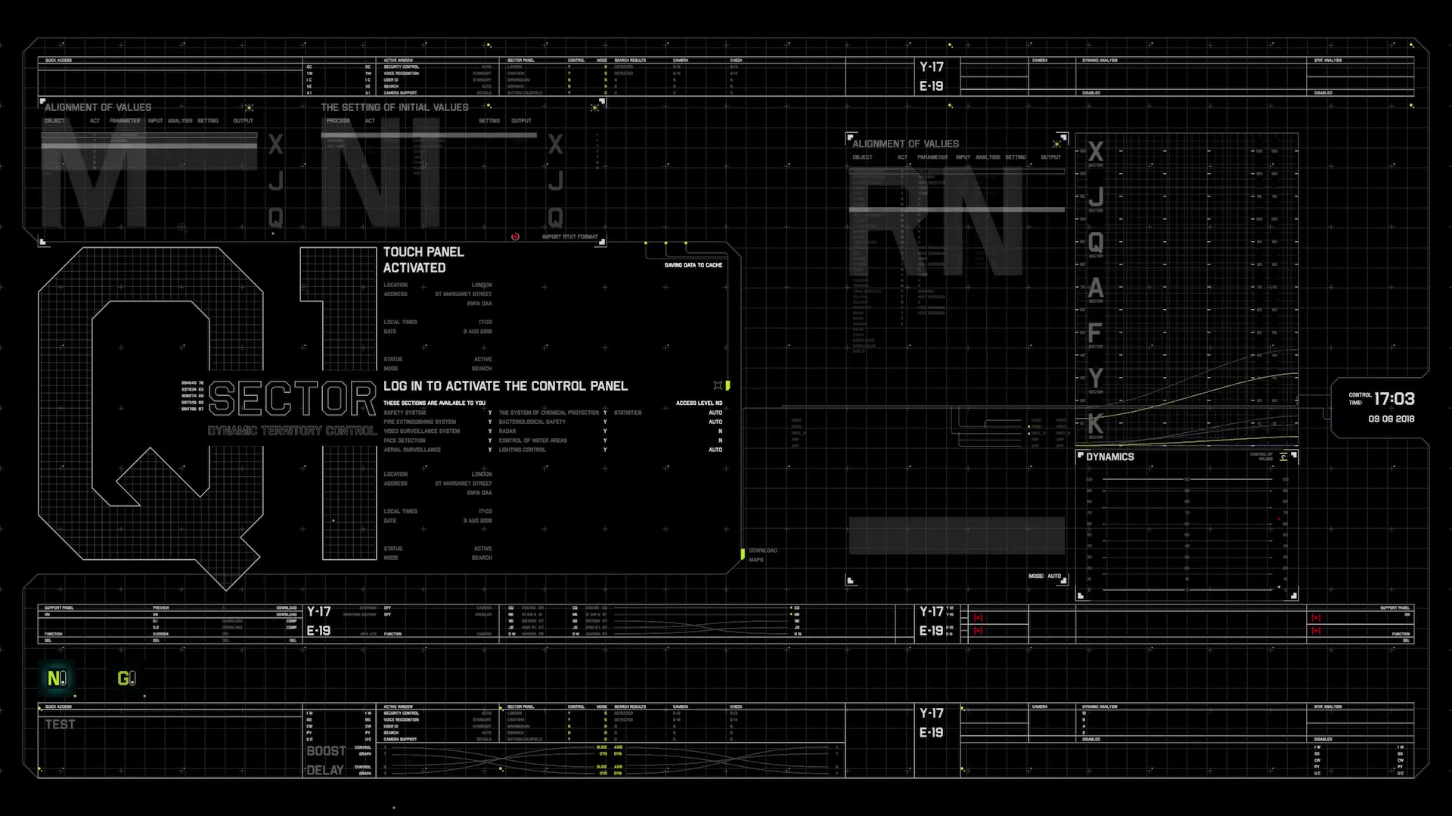Click Q letter in Setting of Initial Values panel
This screenshot has height=816, width=1452.
[x=556, y=218]
